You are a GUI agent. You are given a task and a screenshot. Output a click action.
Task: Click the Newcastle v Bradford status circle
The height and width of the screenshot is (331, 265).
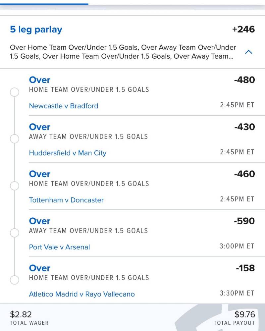point(15,92)
